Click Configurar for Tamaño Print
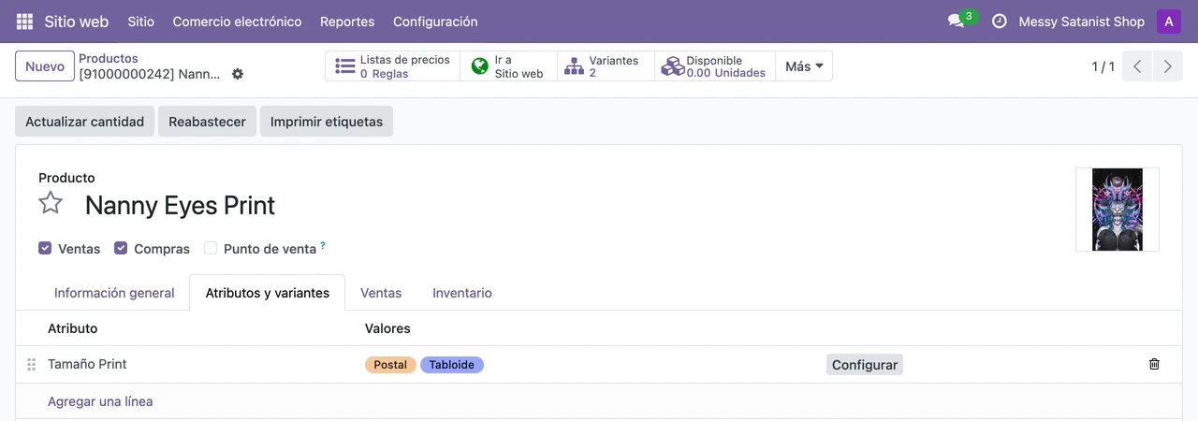1198x421 pixels. point(865,365)
